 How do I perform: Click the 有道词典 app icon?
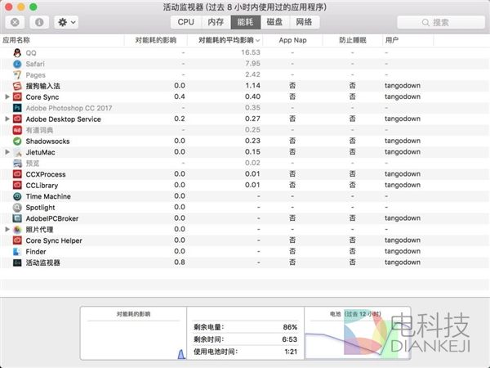pos(17,130)
